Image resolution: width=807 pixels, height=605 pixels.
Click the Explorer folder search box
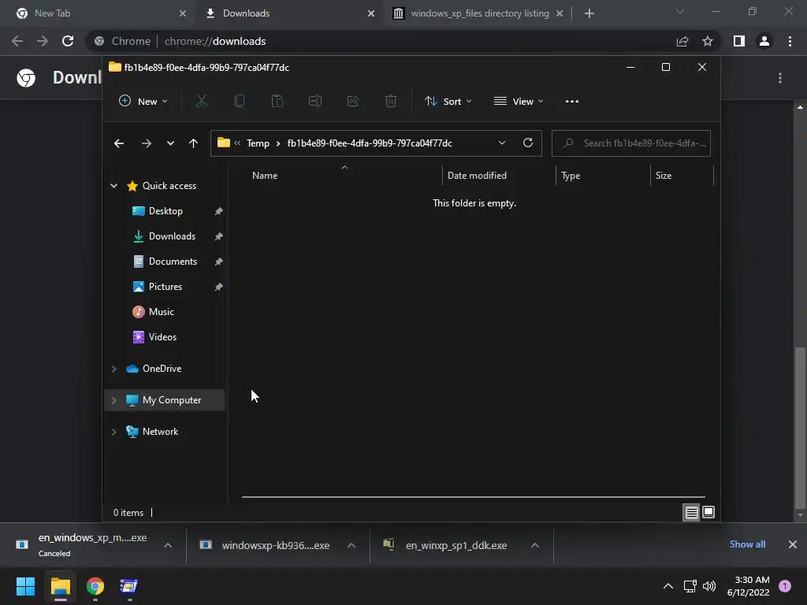pyautogui.click(x=631, y=143)
